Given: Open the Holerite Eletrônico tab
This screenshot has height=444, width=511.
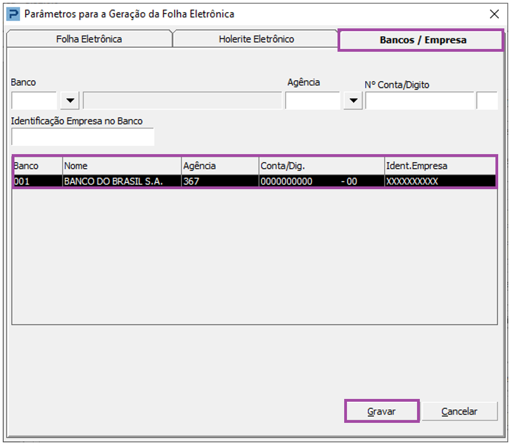Looking at the screenshot, I should [x=256, y=40].
